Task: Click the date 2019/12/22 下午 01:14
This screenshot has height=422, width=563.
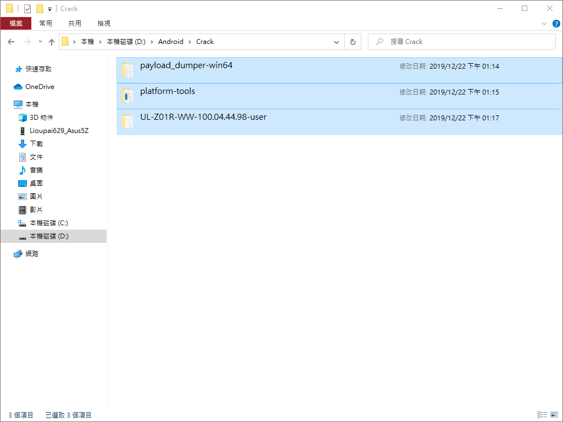Action: pos(464,66)
